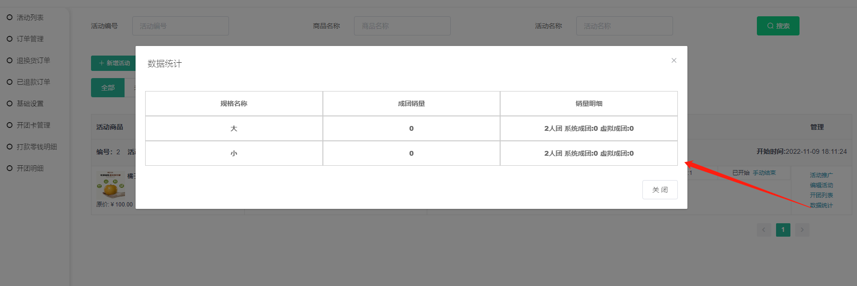The image size is (857, 286).
Task: Click sales value 0 in 大 row
Action: click(x=411, y=128)
